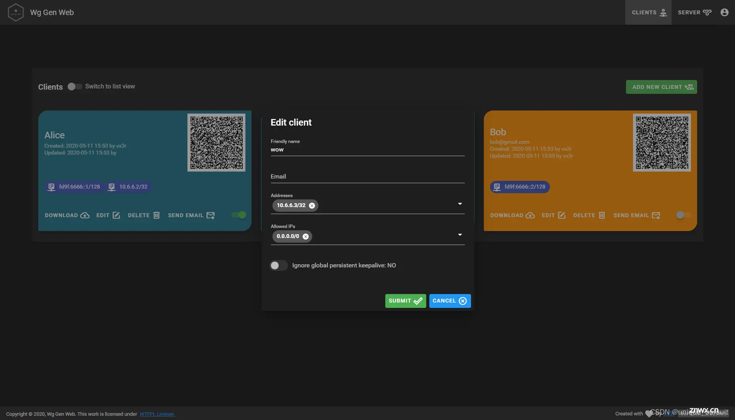Click the Wg Gen Web logo icon
Screen dimensions: 735x420
click(x=15, y=12)
